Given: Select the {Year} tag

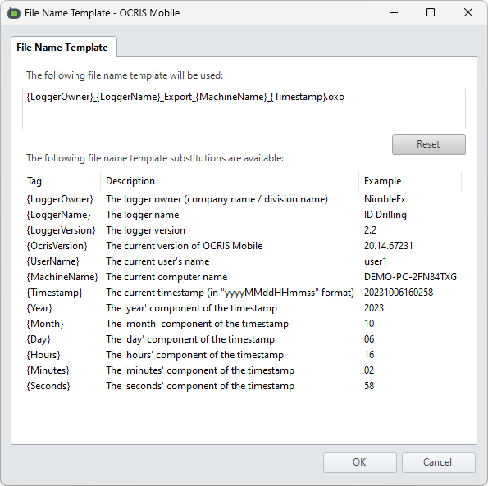Looking at the screenshot, I should click(x=39, y=308).
